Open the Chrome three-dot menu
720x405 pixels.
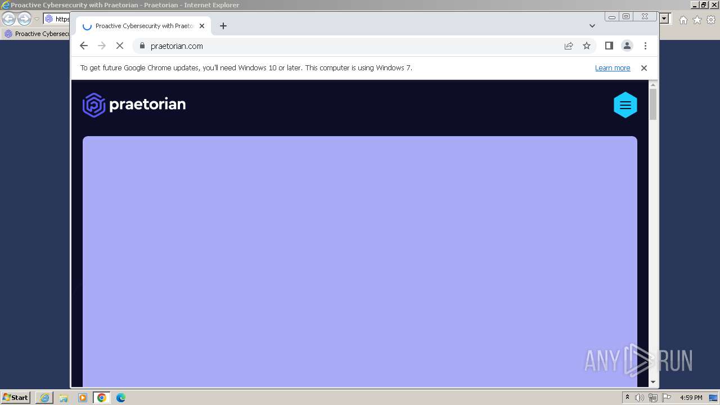(645, 46)
